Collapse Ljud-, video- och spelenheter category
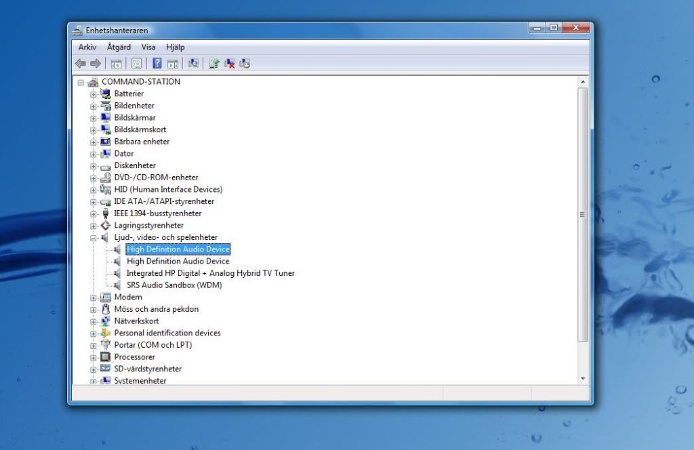694x450 pixels. [x=94, y=238]
